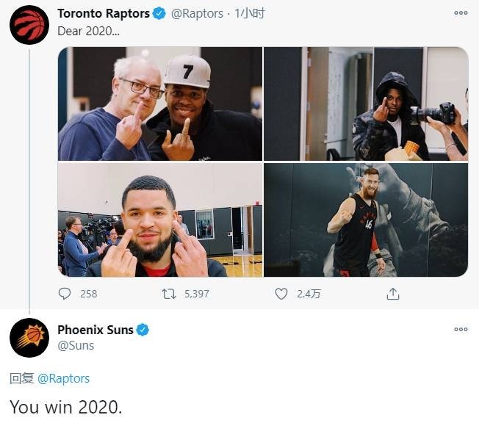Viewport: 479px width, 423px height.
Task: Open the top-left photo with two men
Action: pos(160,104)
